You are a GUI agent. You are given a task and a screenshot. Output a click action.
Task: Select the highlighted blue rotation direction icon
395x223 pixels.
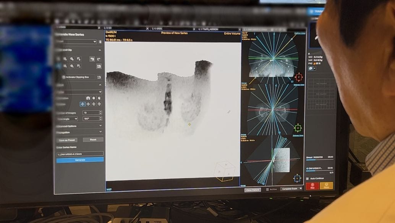83,104
